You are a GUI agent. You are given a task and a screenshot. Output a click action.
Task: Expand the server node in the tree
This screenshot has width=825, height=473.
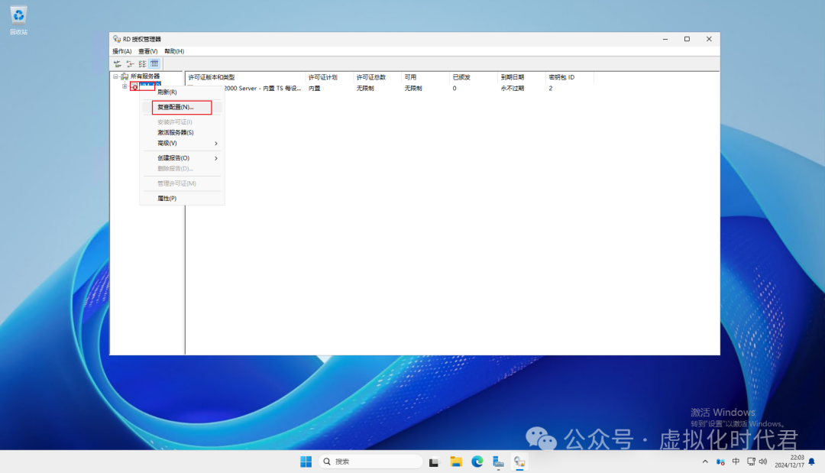[125, 86]
